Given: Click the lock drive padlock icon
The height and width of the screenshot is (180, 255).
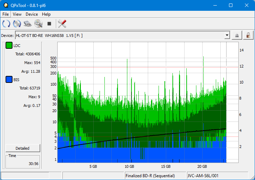Looking at the screenshot, I should (x=248, y=35).
